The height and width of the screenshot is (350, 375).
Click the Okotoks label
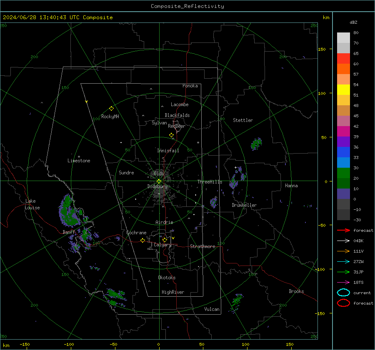point(167,278)
